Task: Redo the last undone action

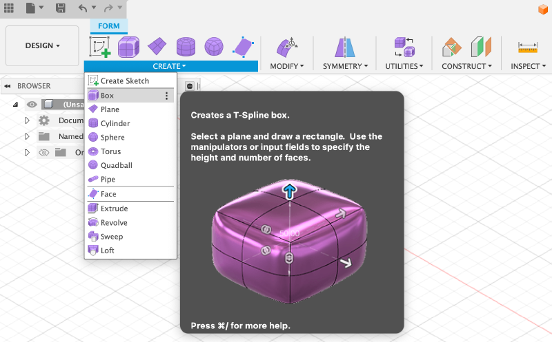Action: pyautogui.click(x=109, y=8)
